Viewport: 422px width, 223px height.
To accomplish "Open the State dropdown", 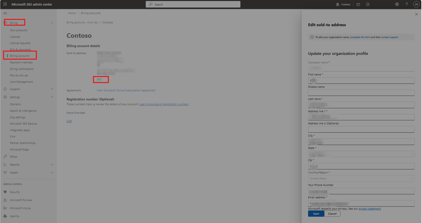I will click(x=361, y=154).
